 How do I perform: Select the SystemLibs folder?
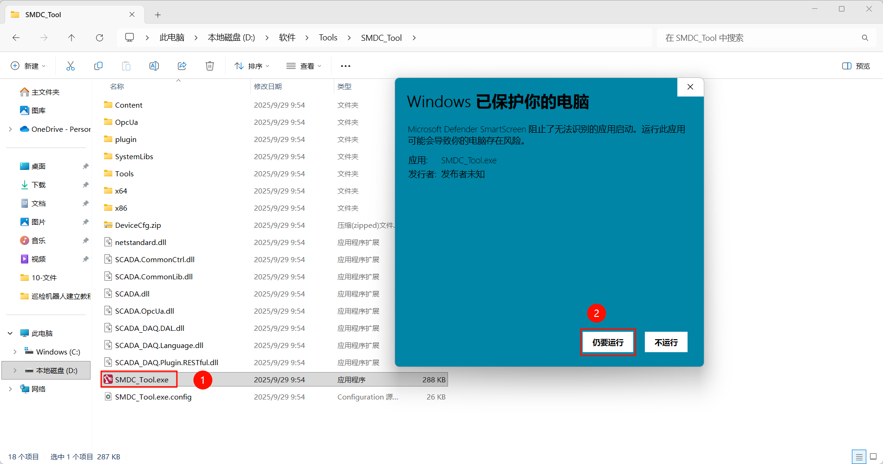[x=134, y=156]
